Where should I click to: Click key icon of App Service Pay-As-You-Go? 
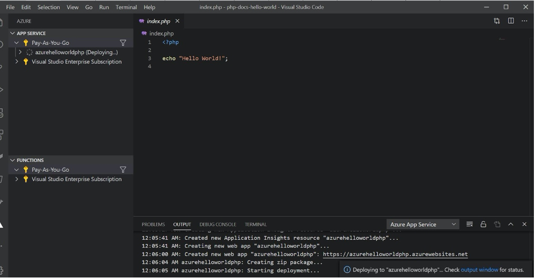[x=26, y=43]
